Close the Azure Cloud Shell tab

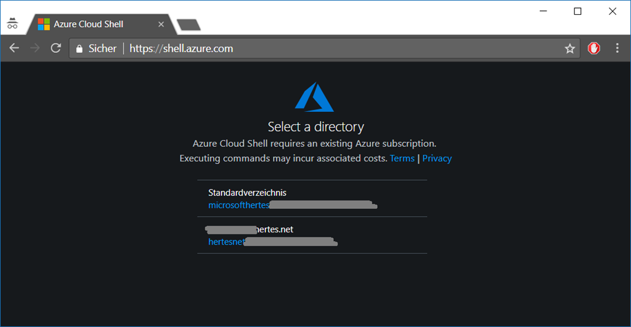161,24
